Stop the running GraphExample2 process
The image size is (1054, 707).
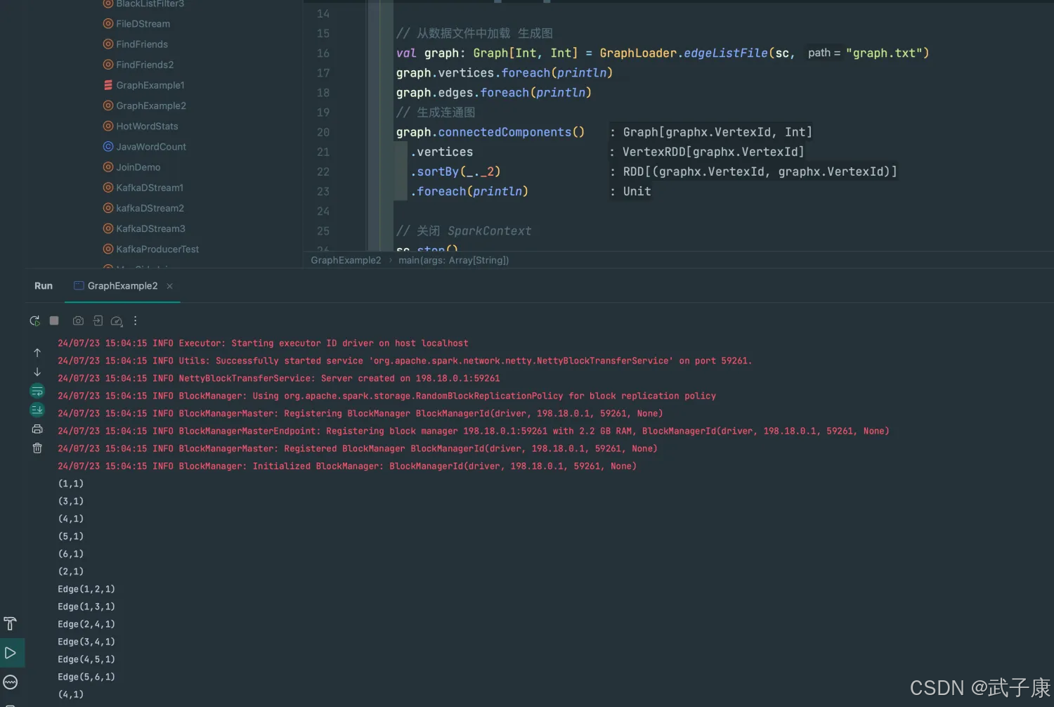coord(54,320)
